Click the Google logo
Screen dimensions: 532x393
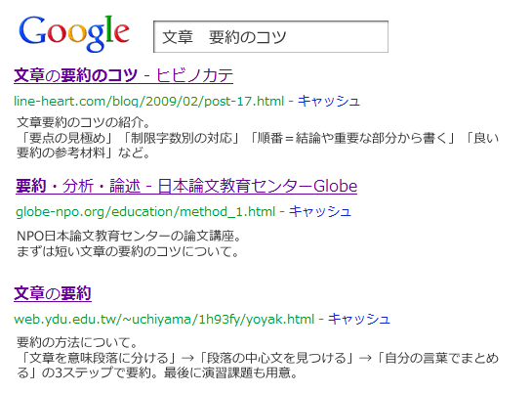coord(74,33)
